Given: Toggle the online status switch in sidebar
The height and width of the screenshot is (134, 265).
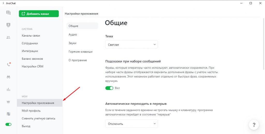Looking at the screenshot, I should pos(9,124).
